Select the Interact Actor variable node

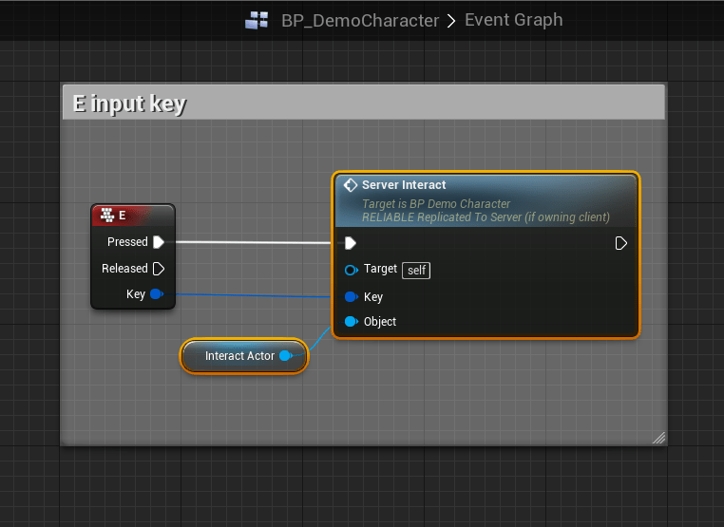(x=239, y=356)
